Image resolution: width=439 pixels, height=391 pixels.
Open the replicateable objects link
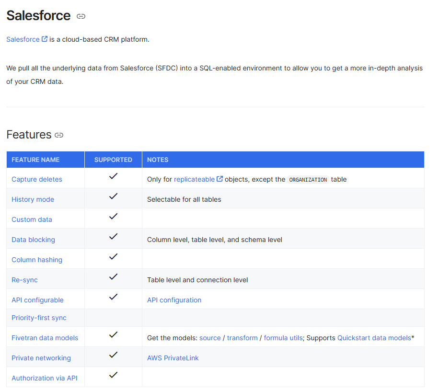coord(194,179)
